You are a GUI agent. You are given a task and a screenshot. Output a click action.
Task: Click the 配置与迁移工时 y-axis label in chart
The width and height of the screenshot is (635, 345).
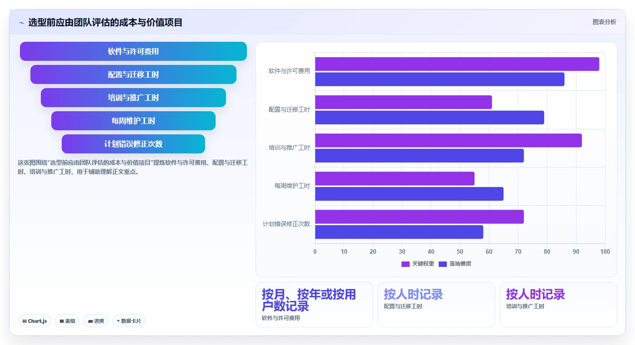(289, 109)
